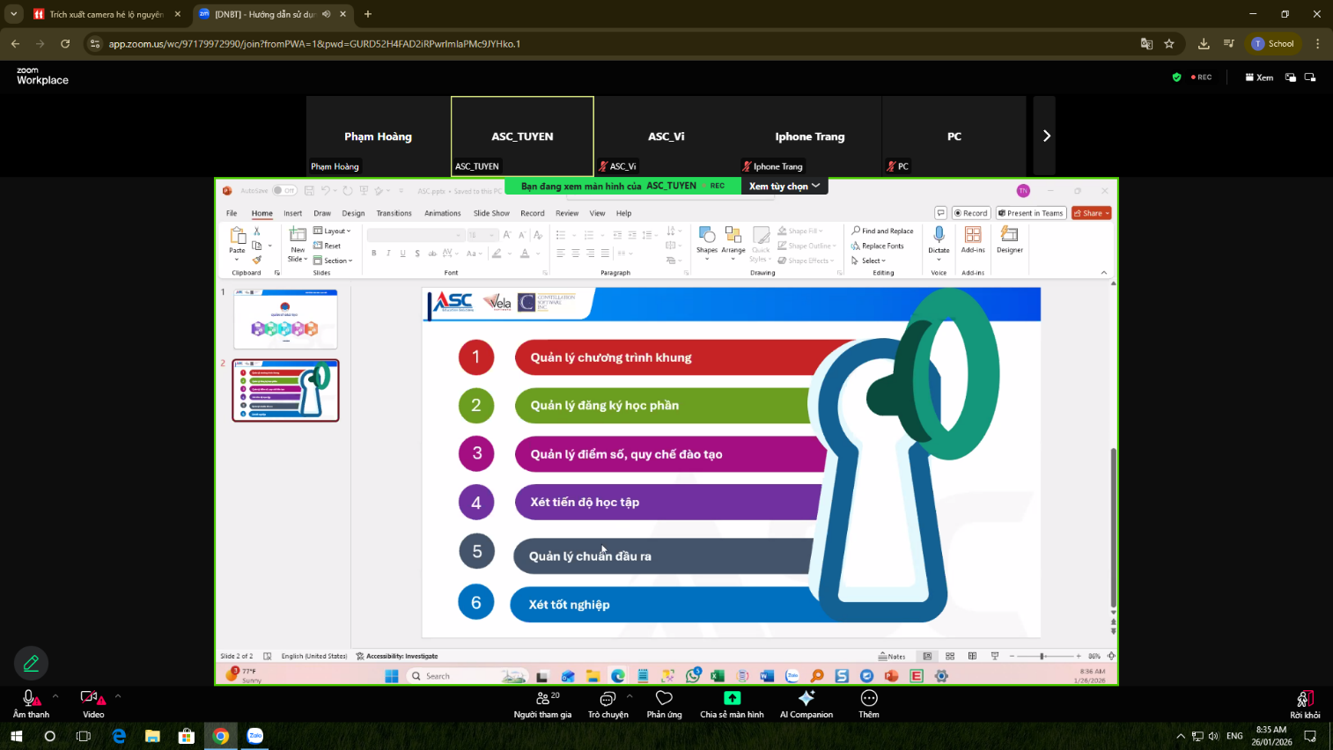Open the annotation pencil tool
This screenshot has width=1333, height=750.
click(x=31, y=663)
